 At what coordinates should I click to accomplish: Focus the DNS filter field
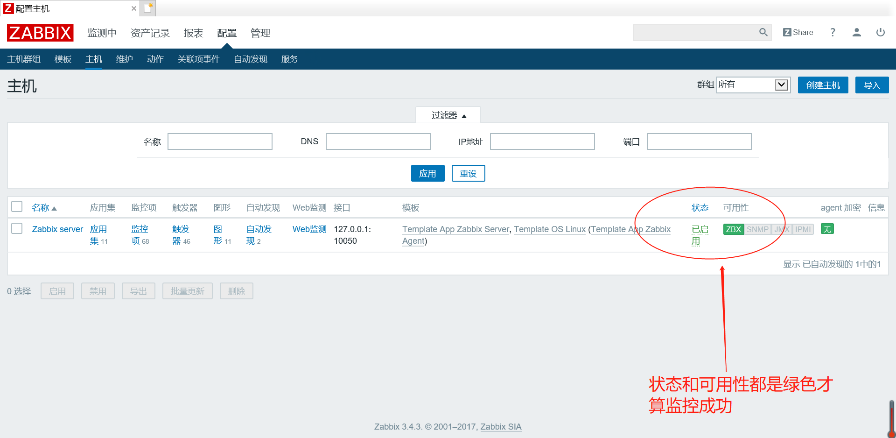pos(378,141)
